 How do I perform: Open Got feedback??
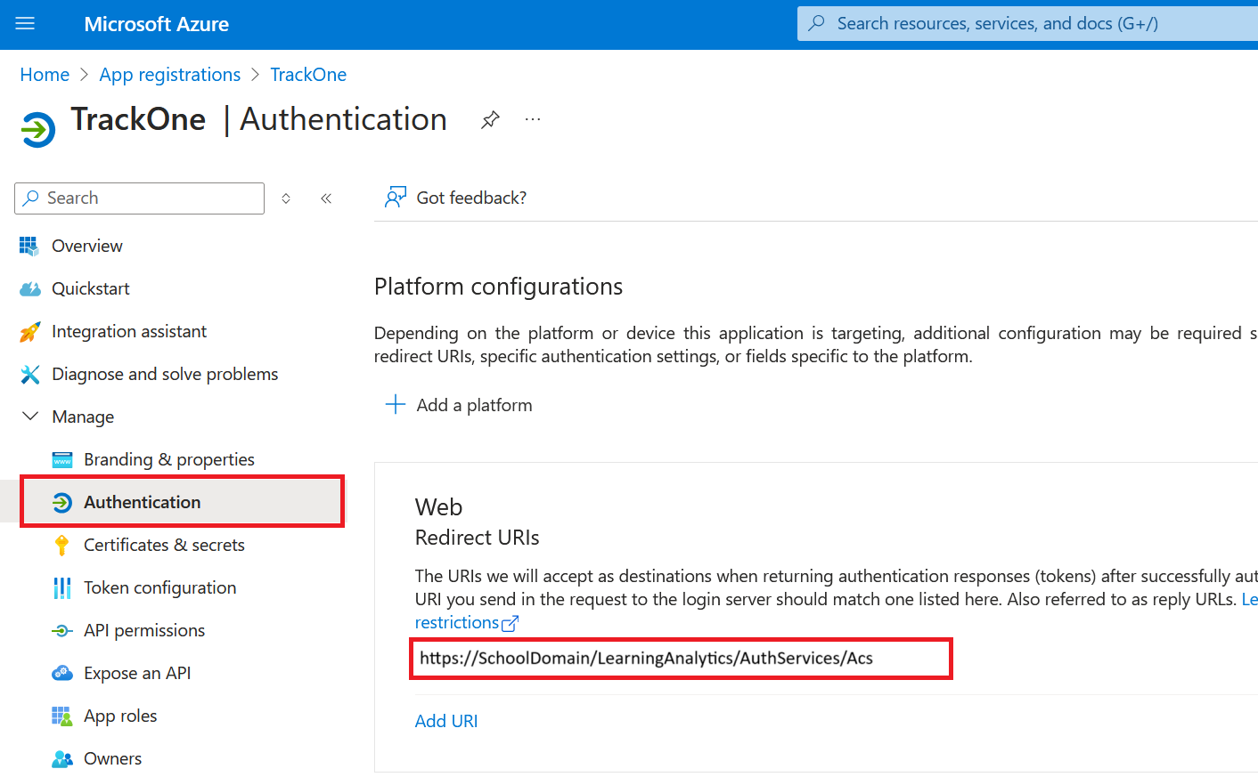471,198
